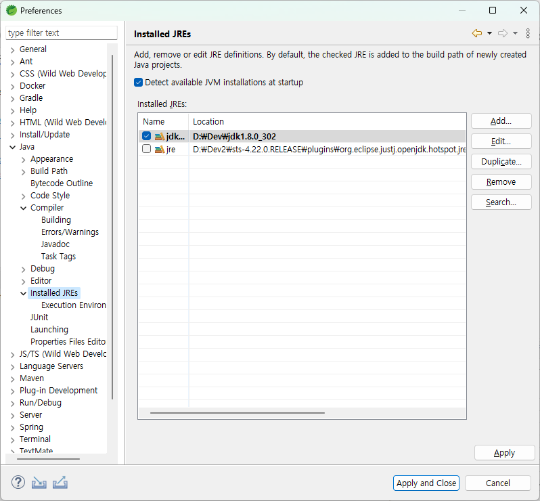The width and height of the screenshot is (540, 501).
Task: Click the Remove button
Action: point(501,182)
